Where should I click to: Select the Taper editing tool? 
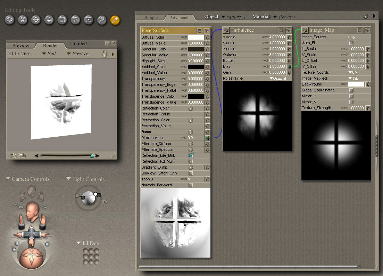(x=75, y=20)
